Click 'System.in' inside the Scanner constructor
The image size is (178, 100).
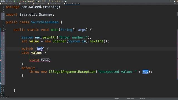77,41
